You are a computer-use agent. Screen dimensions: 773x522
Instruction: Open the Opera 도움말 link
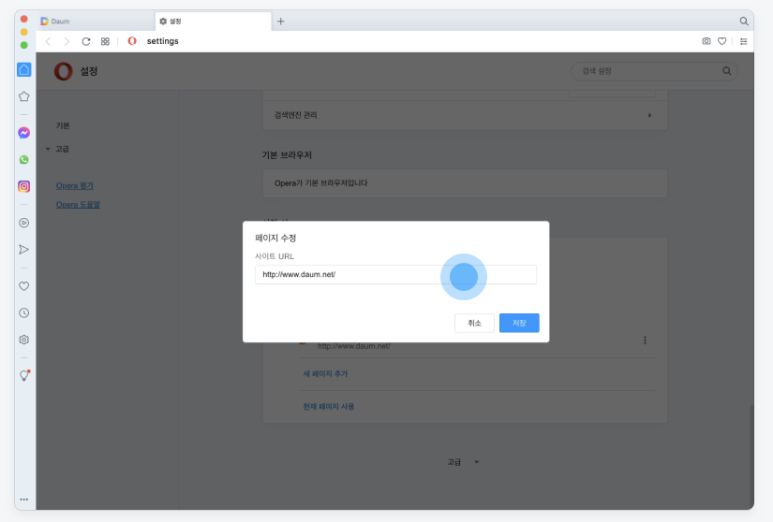pos(78,205)
